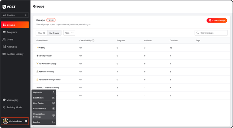Switch to the My Groups tab
The height and width of the screenshot is (128, 233).
tap(54, 33)
